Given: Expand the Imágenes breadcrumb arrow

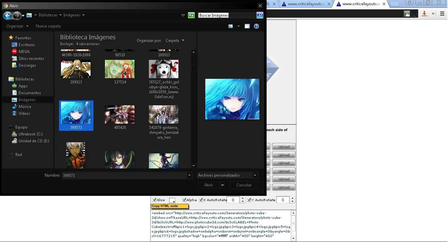Looking at the screenshot, I should pos(83,15).
